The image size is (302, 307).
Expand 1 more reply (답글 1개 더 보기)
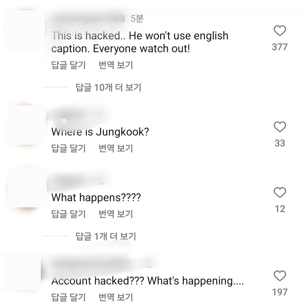[106, 236]
